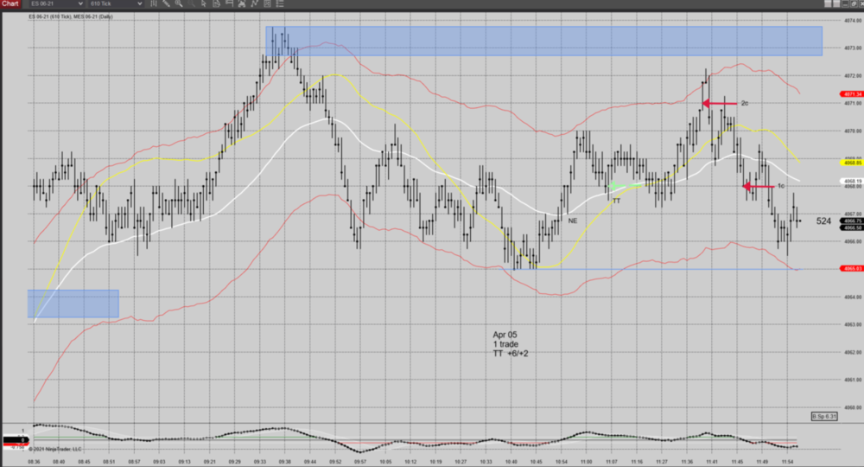
Task: Select the Apr 05 trade text annotation
Action: (x=511, y=343)
